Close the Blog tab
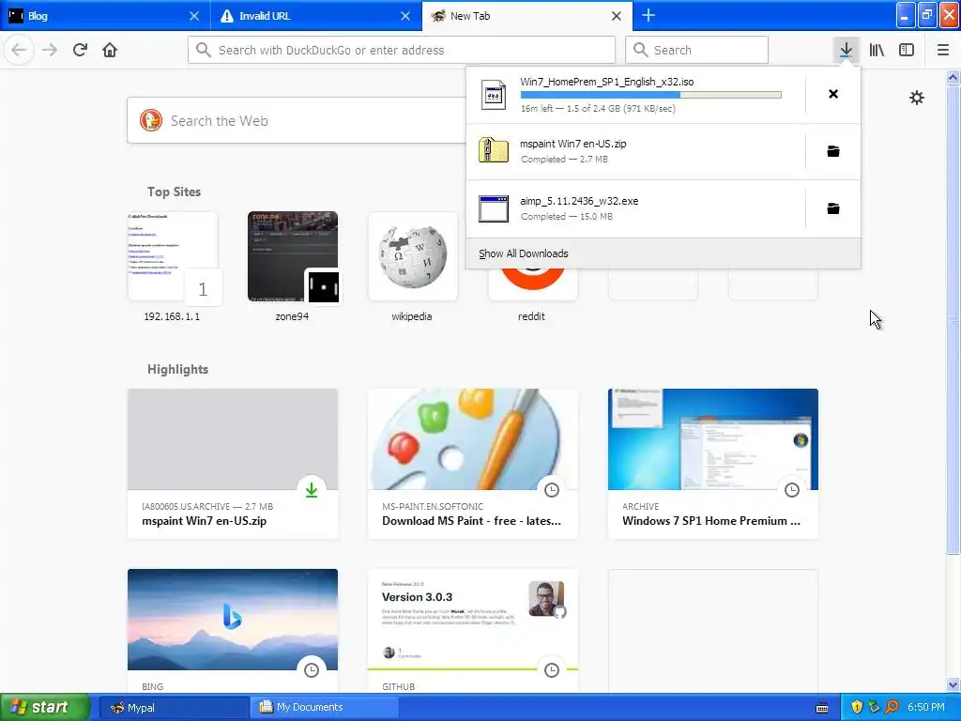The height and width of the screenshot is (721, 961). (x=193, y=16)
